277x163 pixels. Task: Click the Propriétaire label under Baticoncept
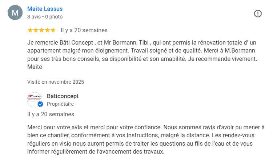pos(60,104)
